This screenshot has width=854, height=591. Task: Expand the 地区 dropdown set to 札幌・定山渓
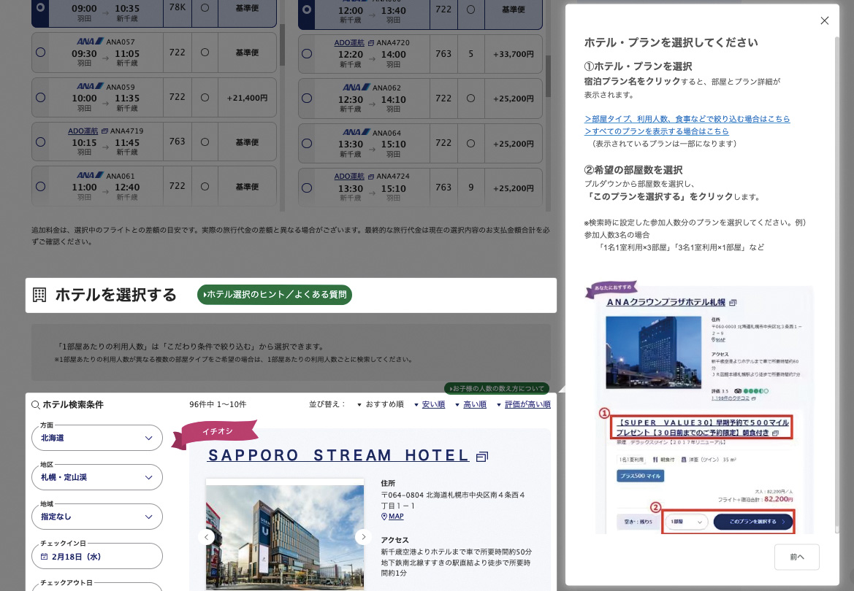pyautogui.click(x=96, y=476)
